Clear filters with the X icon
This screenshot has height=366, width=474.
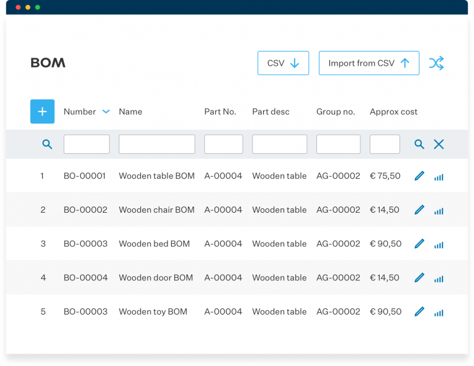tap(439, 145)
